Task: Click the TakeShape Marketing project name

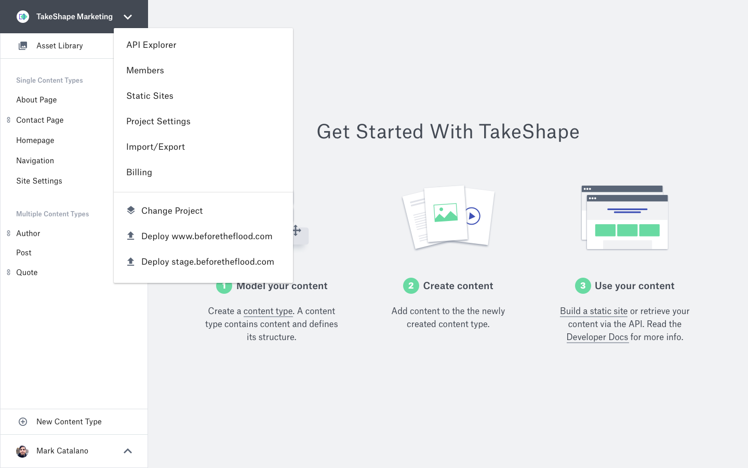Action: tap(74, 17)
